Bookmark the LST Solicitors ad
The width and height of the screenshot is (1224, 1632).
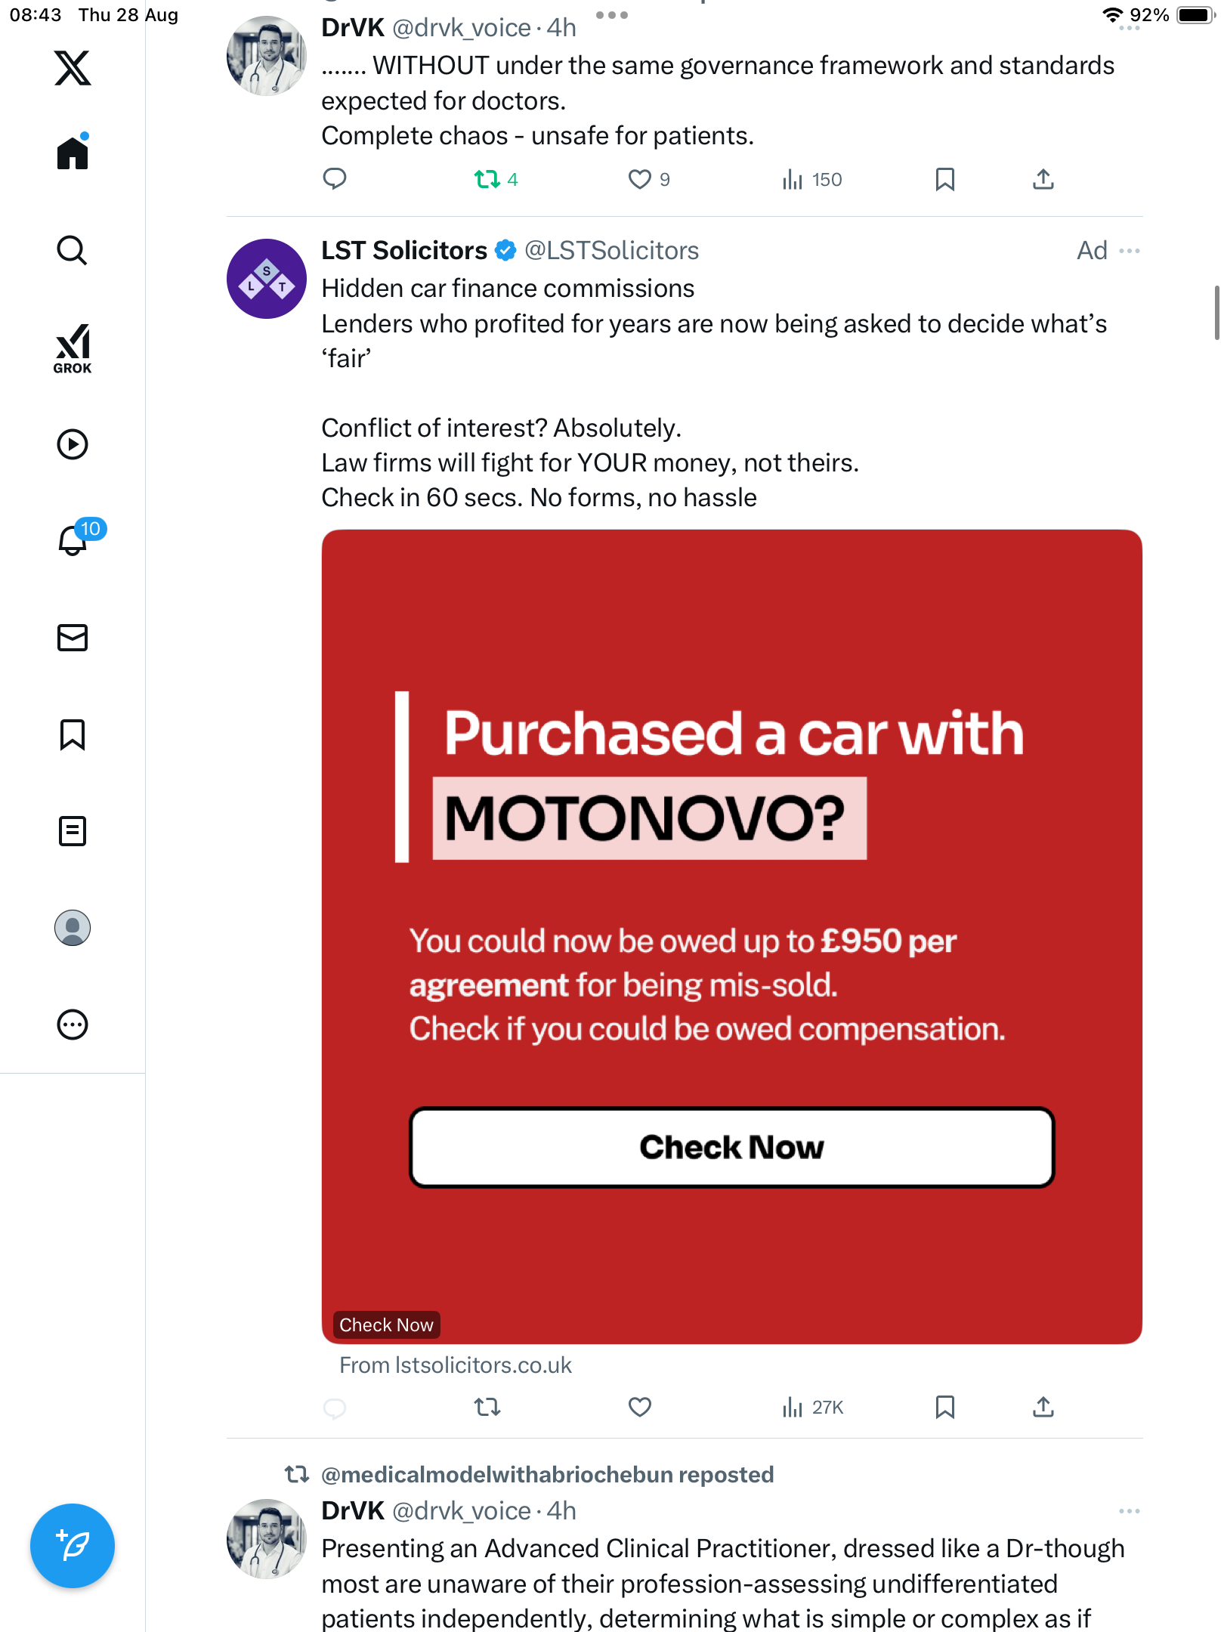point(944,1407)
